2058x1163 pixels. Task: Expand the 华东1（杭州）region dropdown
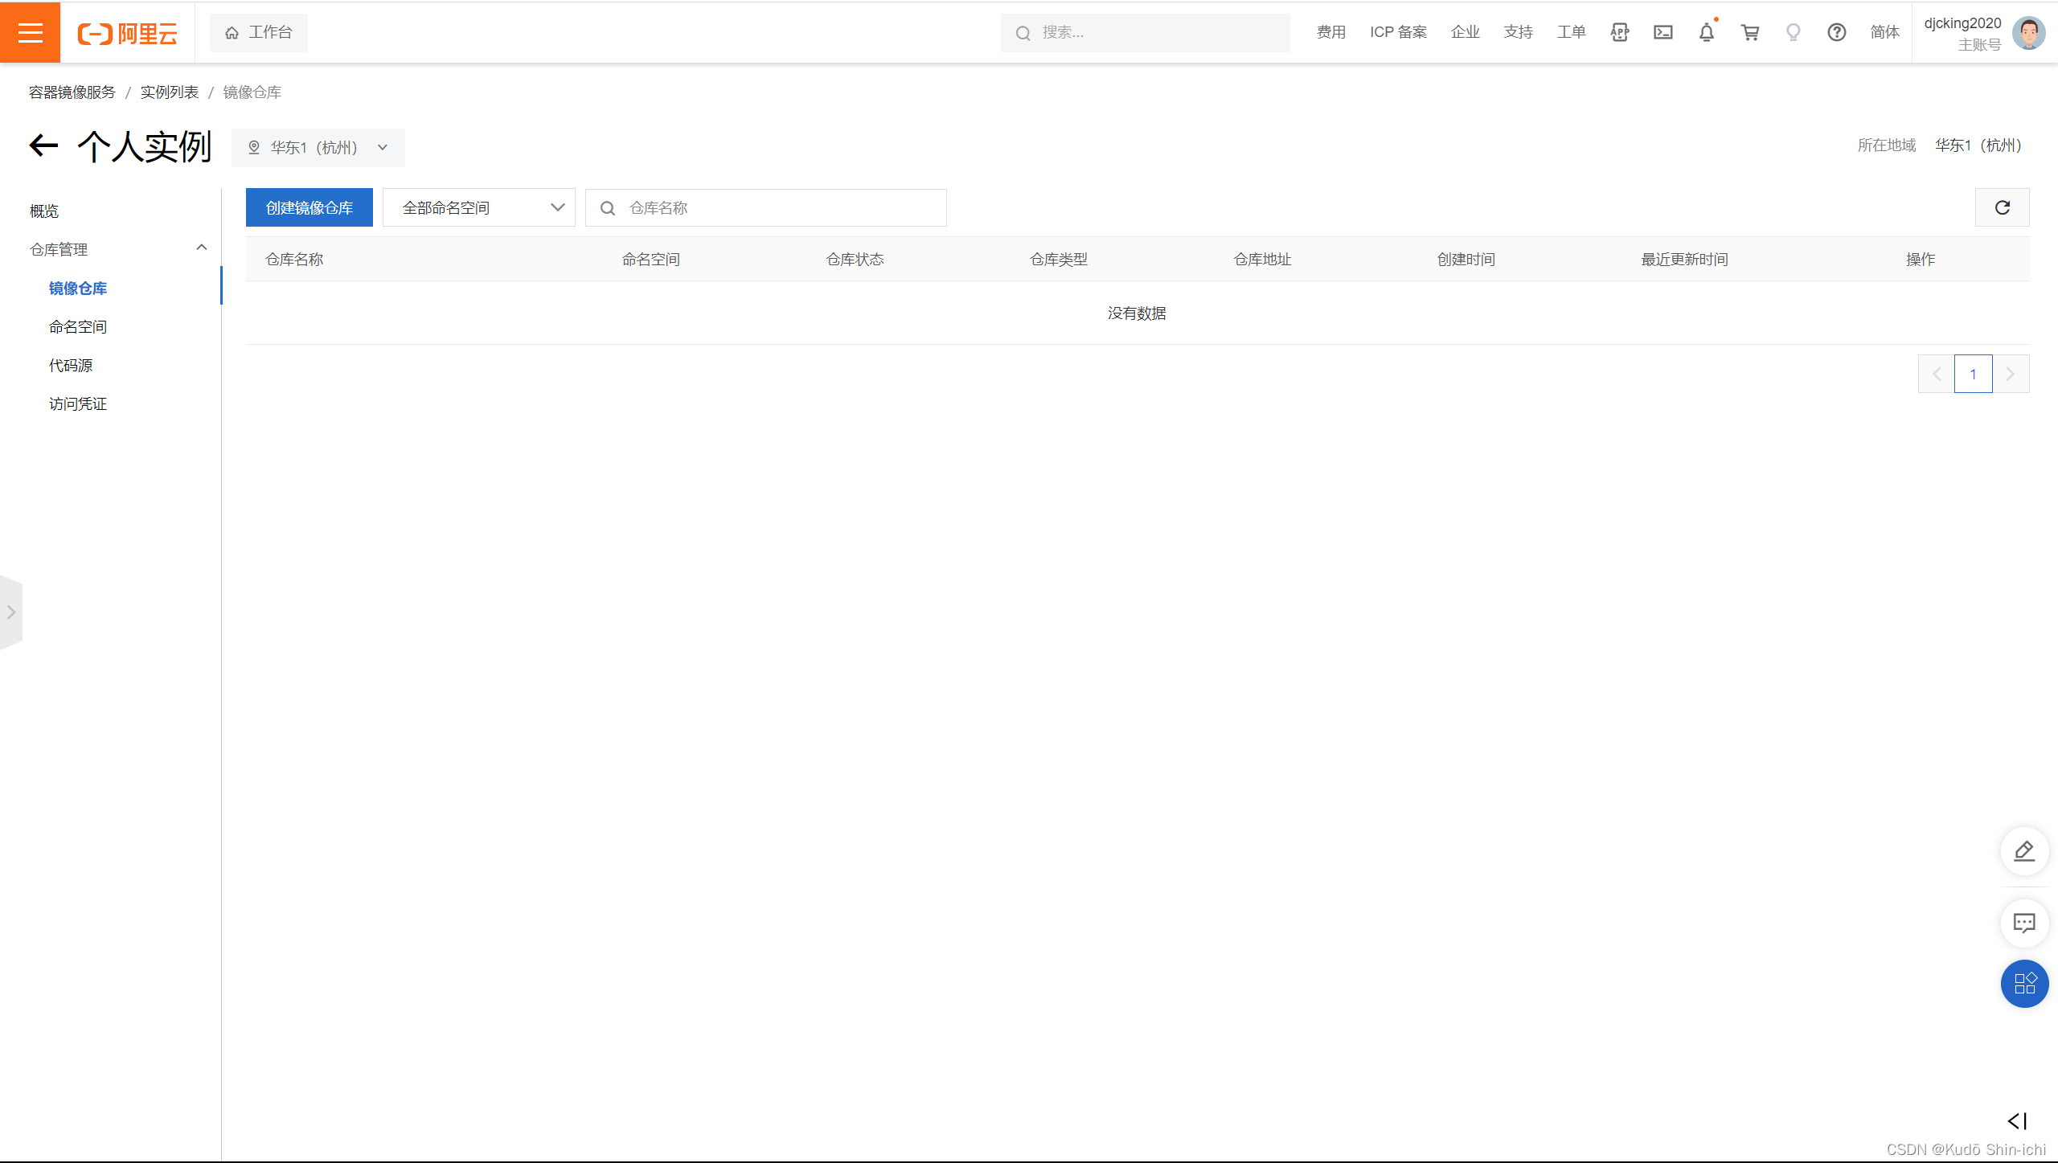[318, 148]
